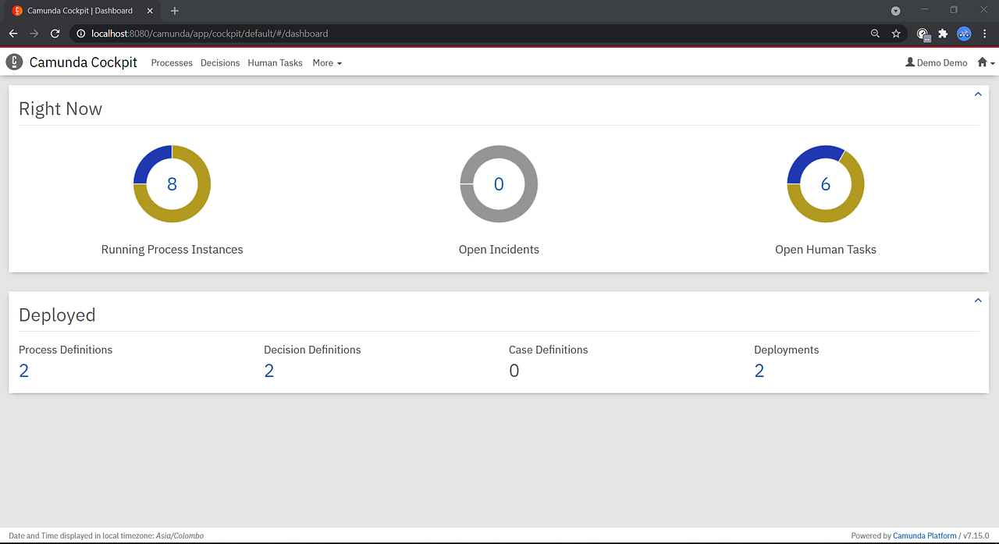Screen dimensions: 999x544
Task: Collapse the Deployed section
Action: [978, 300]
